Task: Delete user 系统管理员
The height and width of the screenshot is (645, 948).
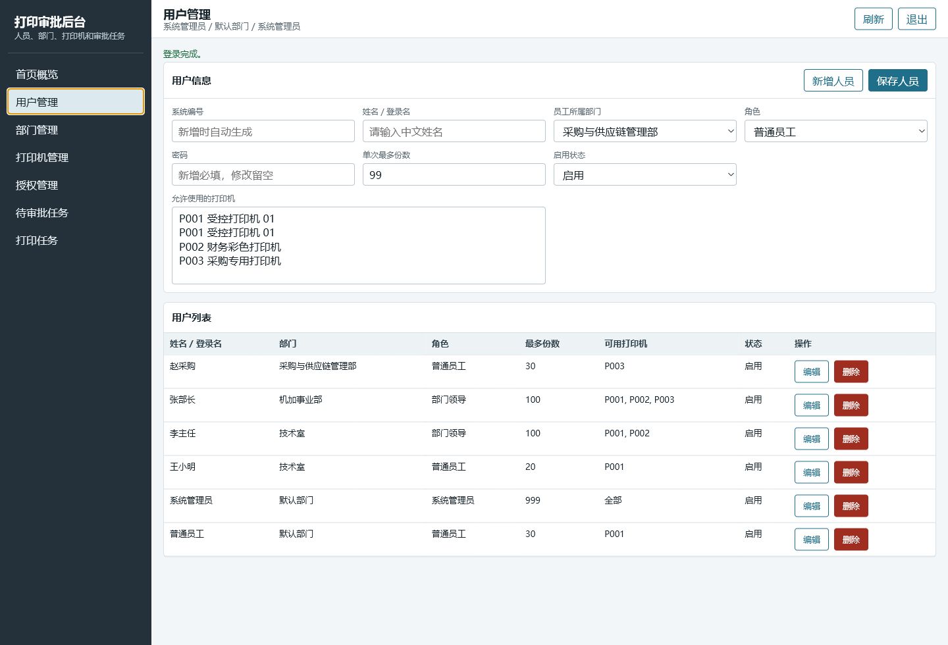Action: pos(851,506)
